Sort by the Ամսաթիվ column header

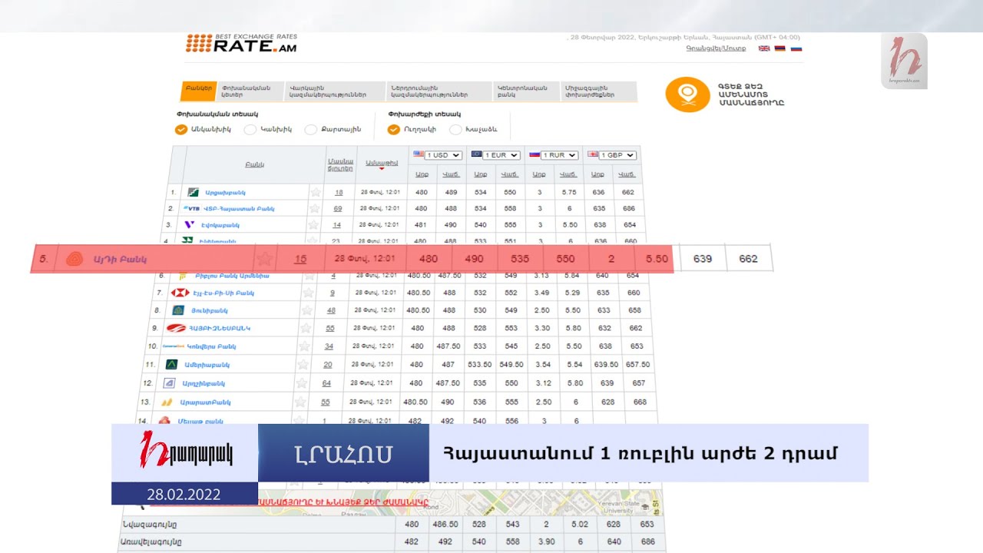pyautogui.click(x=382, y=161)
